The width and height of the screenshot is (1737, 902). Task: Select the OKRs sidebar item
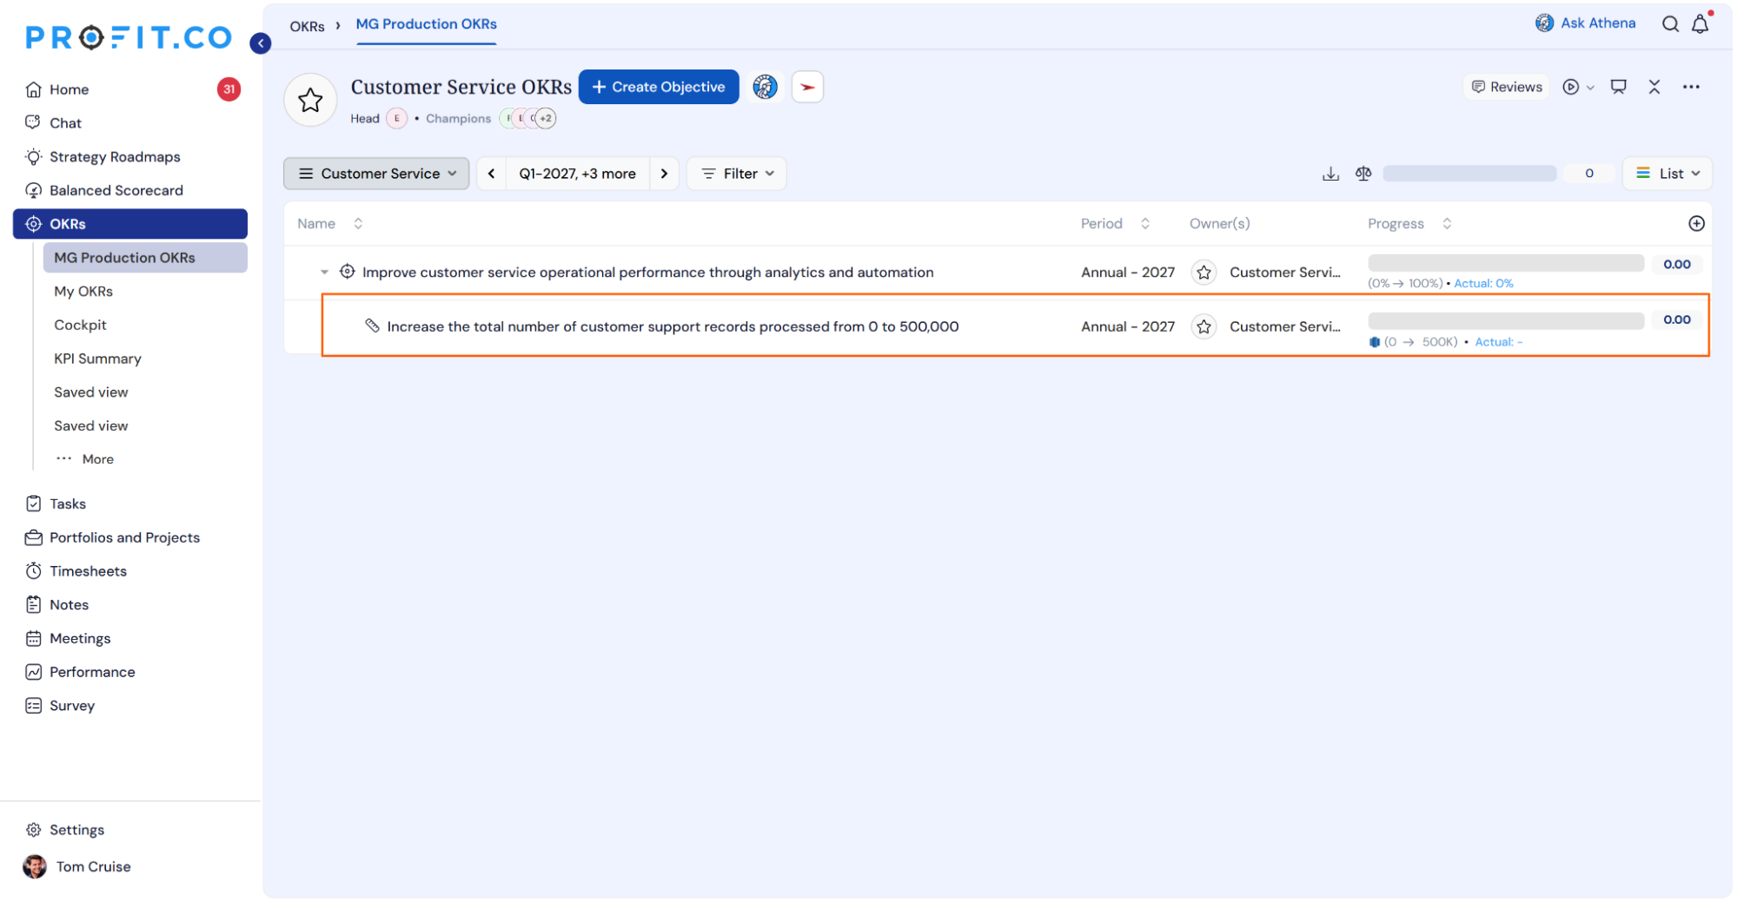click(130, 224)
